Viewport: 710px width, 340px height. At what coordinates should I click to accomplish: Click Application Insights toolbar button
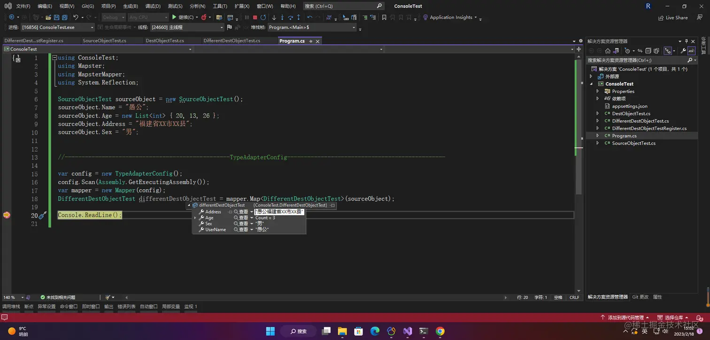point(450,17)
